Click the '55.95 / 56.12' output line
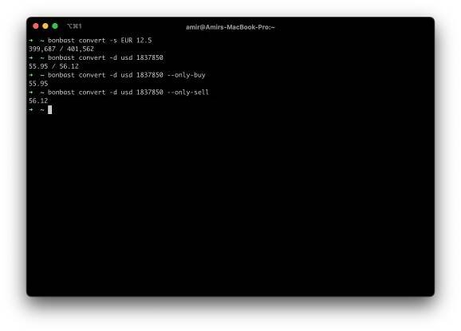Screen dimensions: 461x331 53,66
